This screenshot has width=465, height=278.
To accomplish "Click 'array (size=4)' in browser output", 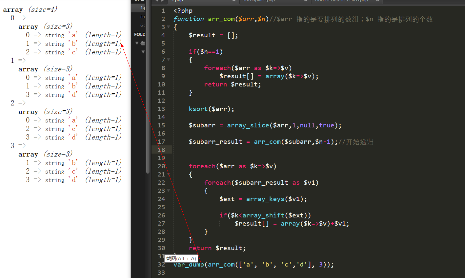I will [30, 9].
